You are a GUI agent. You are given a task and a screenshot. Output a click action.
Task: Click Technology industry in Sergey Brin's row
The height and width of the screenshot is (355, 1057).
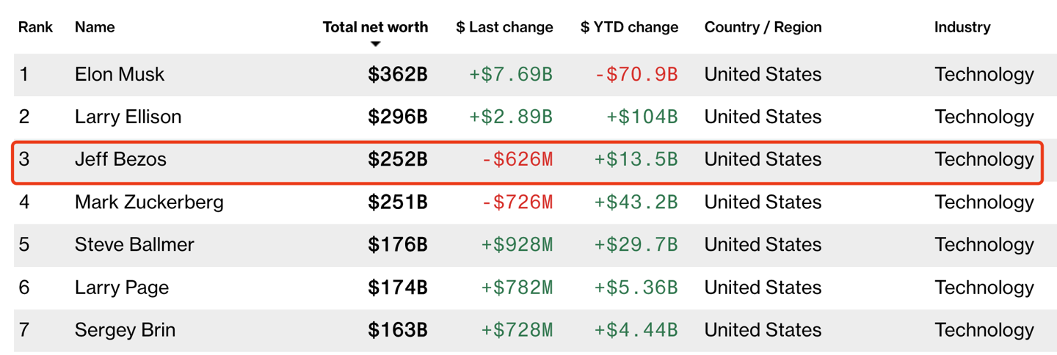click(984, 329)
